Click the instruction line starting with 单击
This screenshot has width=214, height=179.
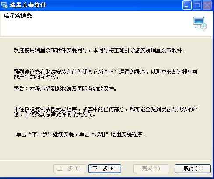coord(81,134)
